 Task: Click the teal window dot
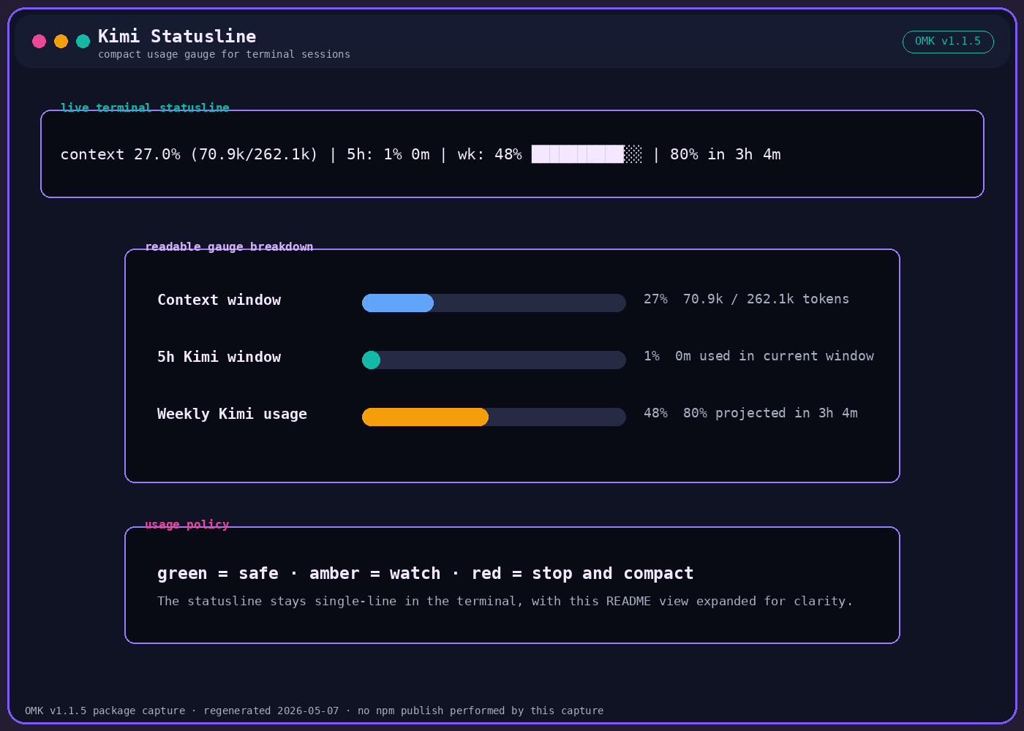(83, 41)
